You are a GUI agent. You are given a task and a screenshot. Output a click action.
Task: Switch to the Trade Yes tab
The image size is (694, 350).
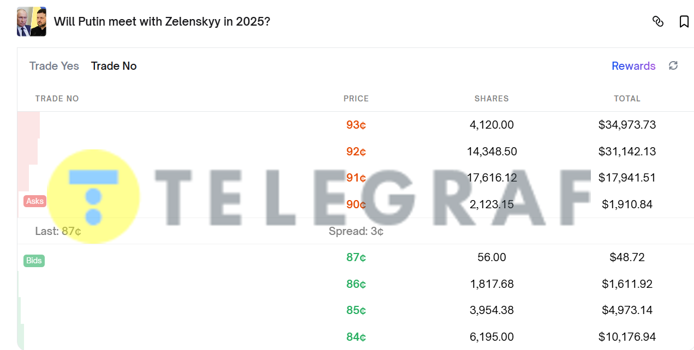pyautogui.click(x=54, y=66)
